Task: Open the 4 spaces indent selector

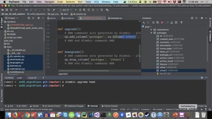Action: tap(146, 109)
